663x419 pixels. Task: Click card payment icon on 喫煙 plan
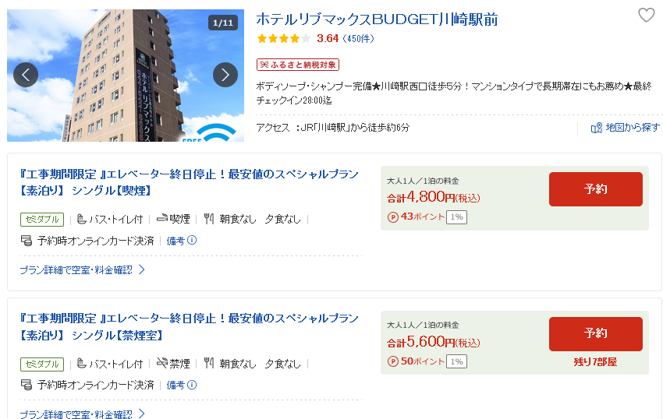pos(27,241)
